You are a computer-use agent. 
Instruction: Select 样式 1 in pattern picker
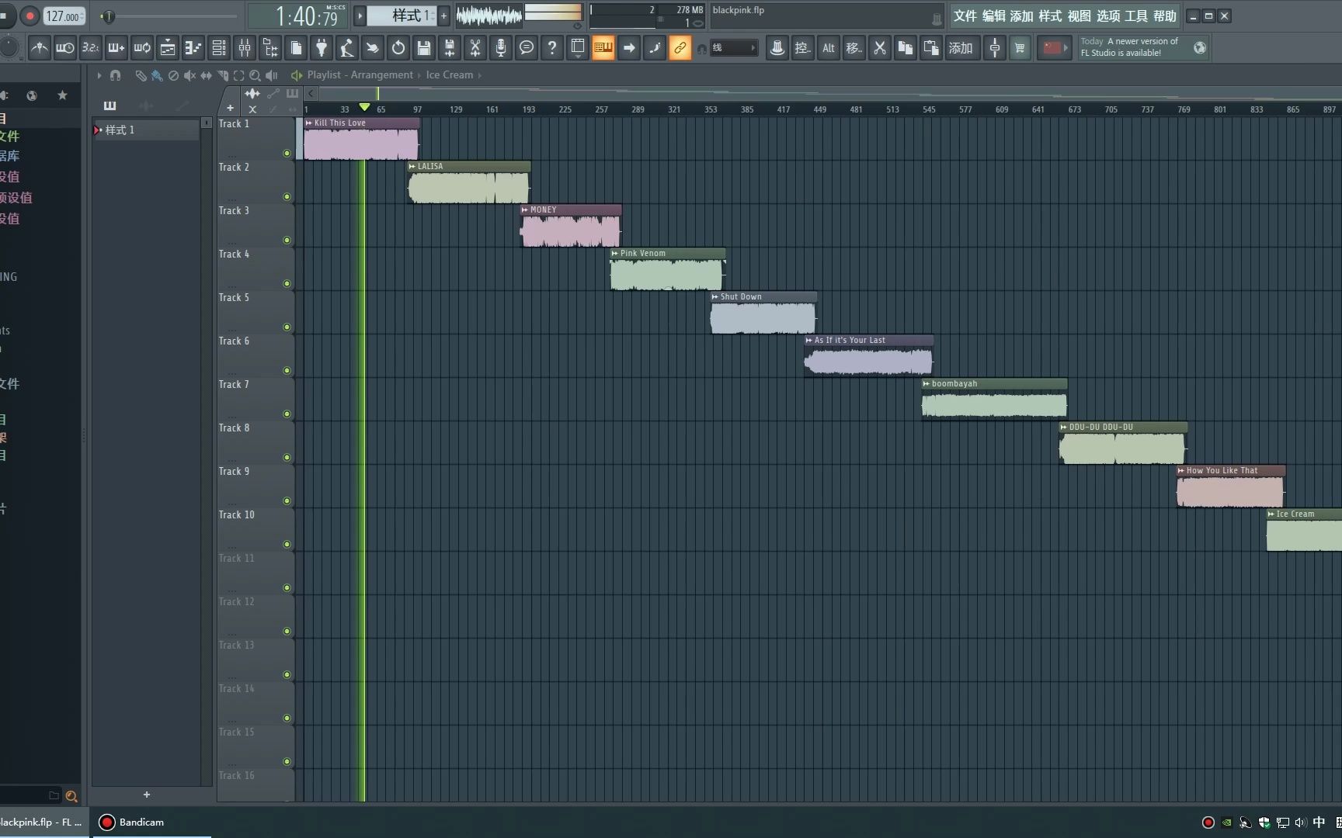147,130
